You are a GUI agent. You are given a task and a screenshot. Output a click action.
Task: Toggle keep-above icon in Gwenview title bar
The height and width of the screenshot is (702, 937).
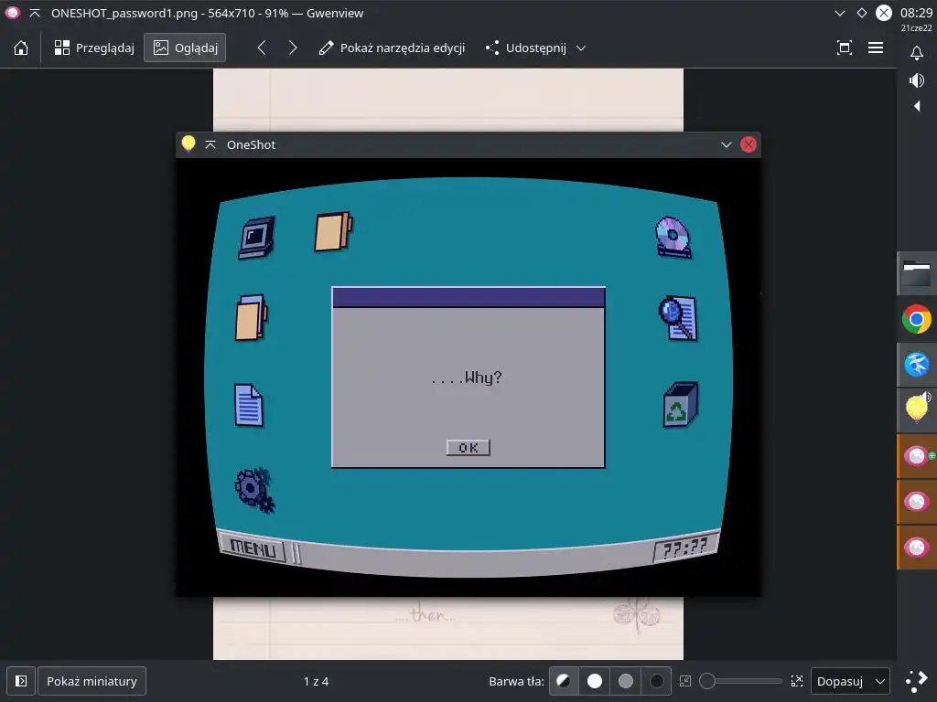[x=35, y=13]
